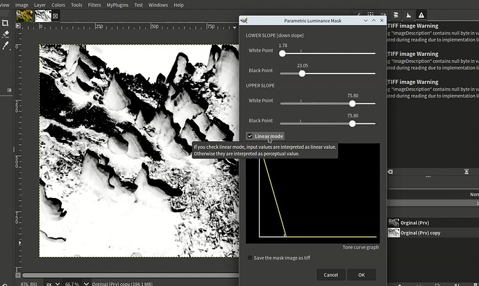
Task: Uncheck the Linear mode checkbox
Action: 250,136
